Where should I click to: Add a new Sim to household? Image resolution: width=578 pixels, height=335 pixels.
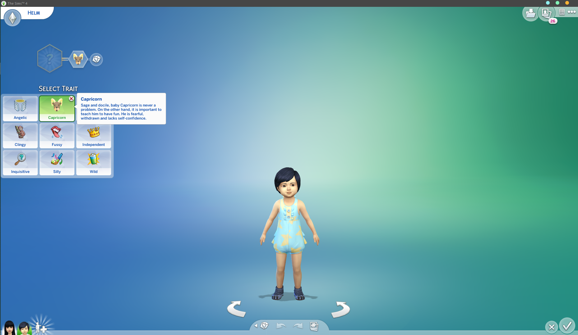coord(41,328)
